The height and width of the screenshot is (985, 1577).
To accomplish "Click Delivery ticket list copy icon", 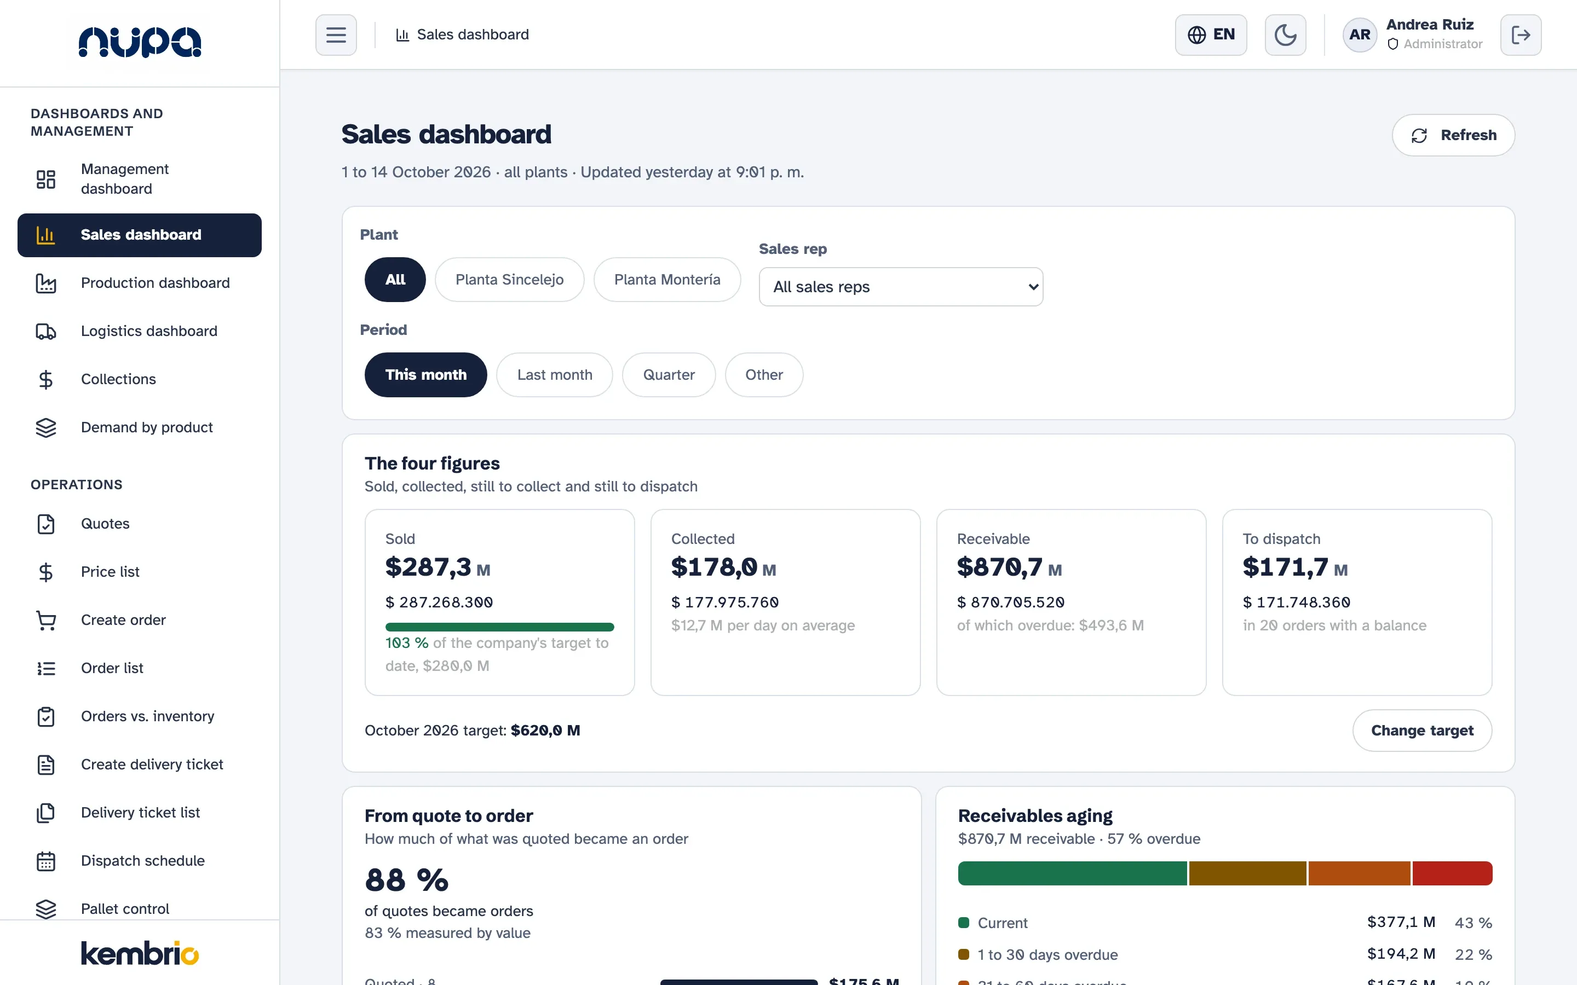I will tap(45, 814).
